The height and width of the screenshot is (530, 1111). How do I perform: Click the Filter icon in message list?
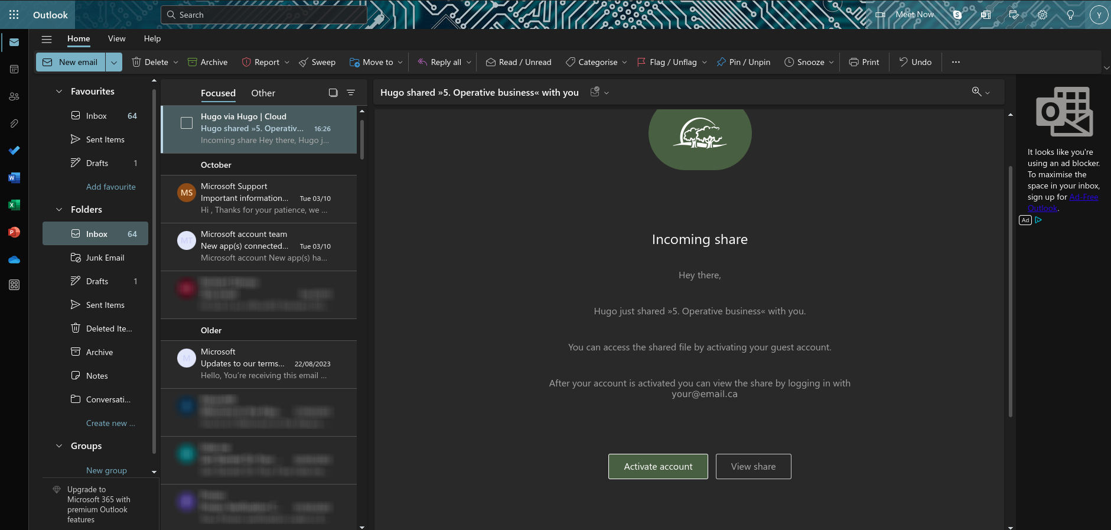pos(351,93)
